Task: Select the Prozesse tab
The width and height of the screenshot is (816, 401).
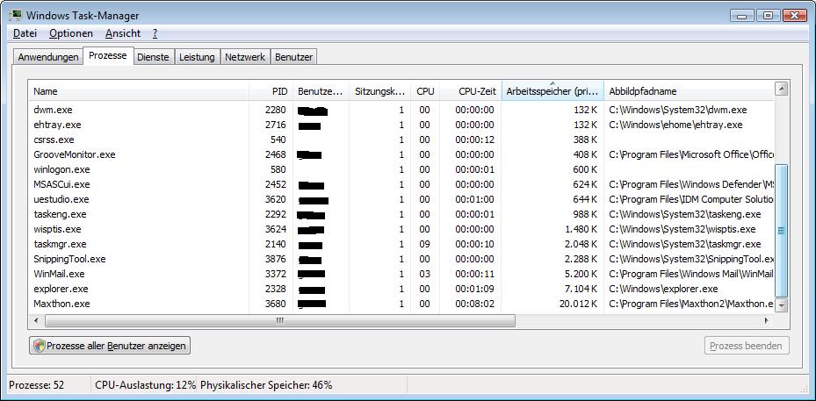Action: point(108,55)
